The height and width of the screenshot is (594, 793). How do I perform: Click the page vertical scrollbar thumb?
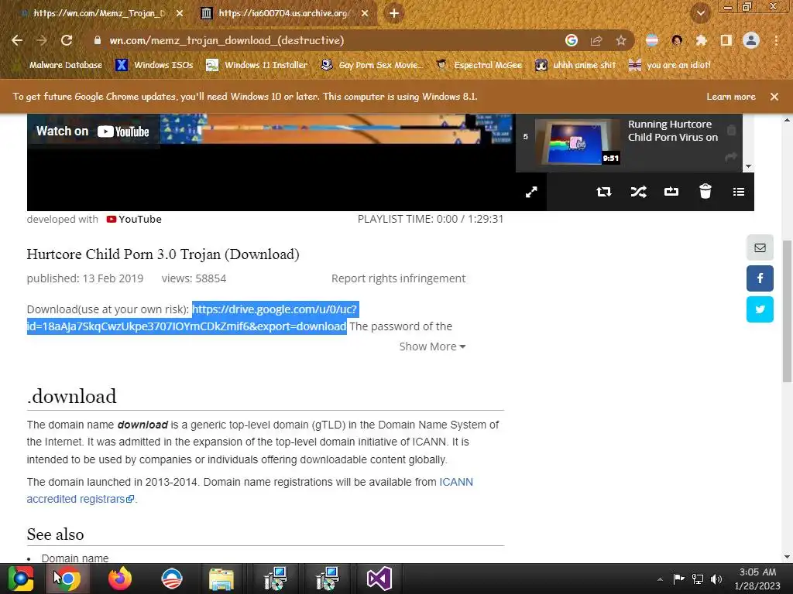787,311
